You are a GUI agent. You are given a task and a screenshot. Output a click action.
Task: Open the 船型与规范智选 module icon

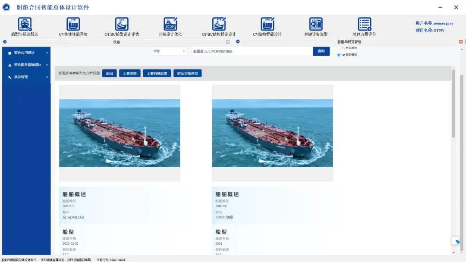[25, 24]
